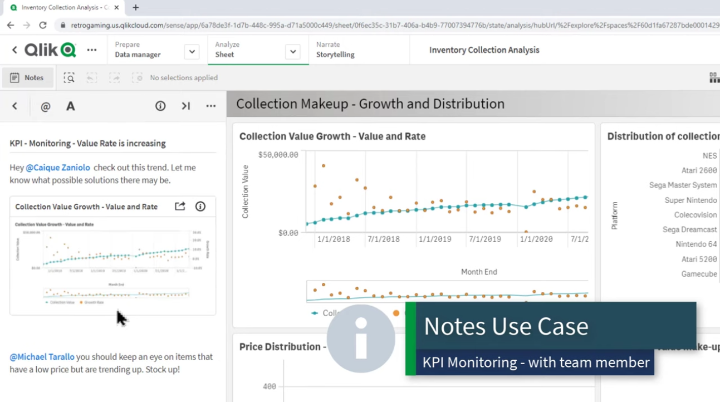Expand the Analyze dropdown arrow
Image resolution: width=720 pixels, height=402 pixels.
click(292, 52)
